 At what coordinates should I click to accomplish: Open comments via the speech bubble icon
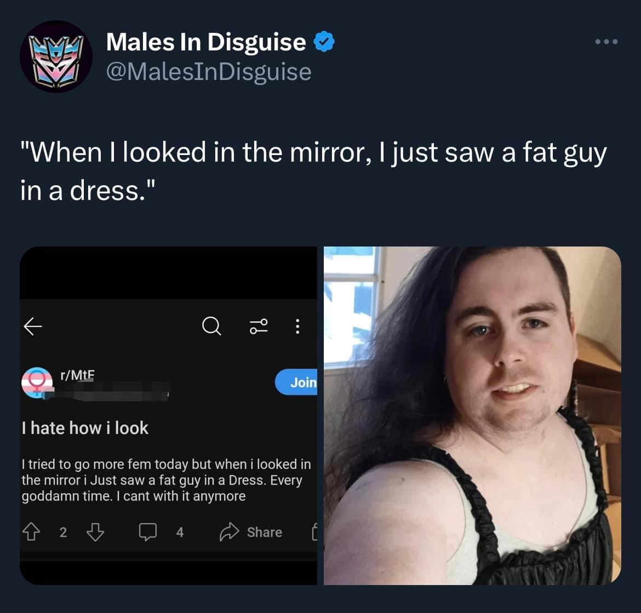point(147,532)
